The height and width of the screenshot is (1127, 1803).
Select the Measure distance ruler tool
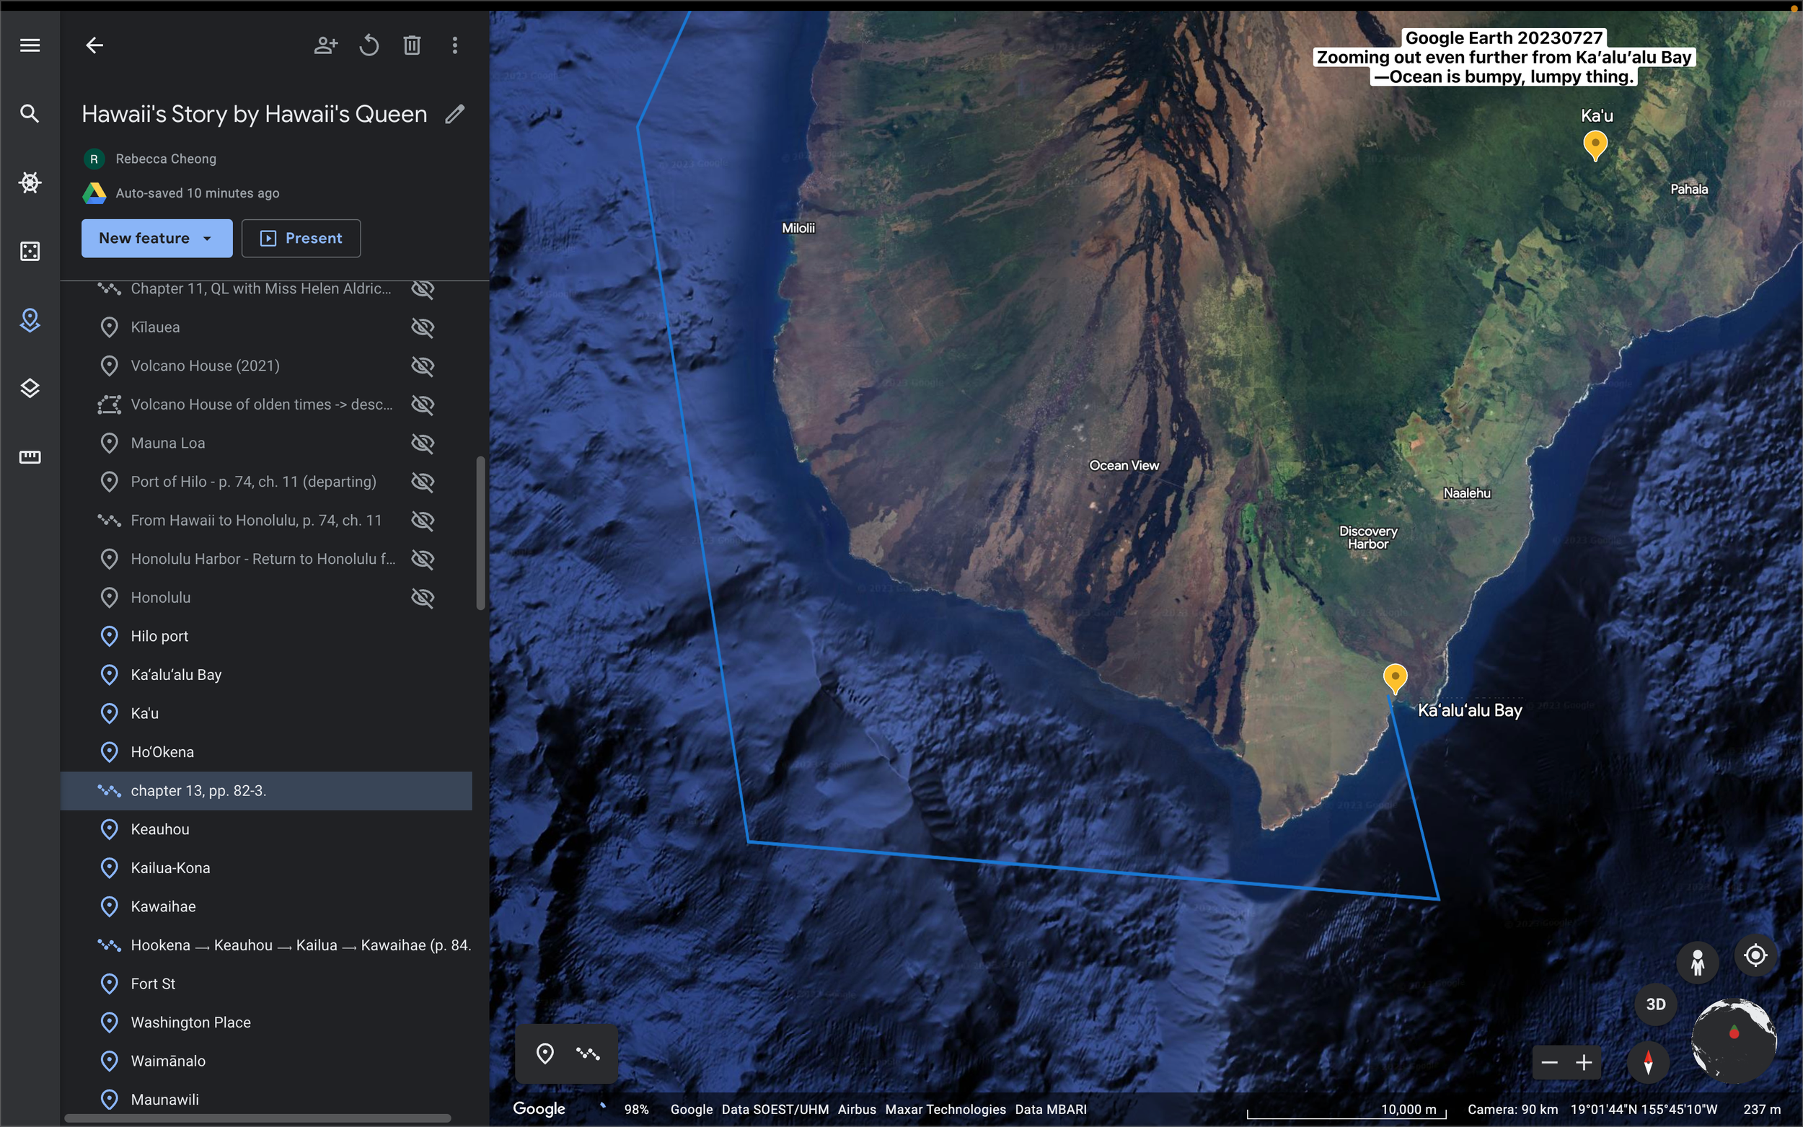[30, 457]
